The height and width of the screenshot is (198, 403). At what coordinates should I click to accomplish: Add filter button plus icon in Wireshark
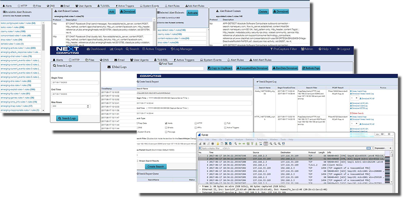(x=391, y=148)
